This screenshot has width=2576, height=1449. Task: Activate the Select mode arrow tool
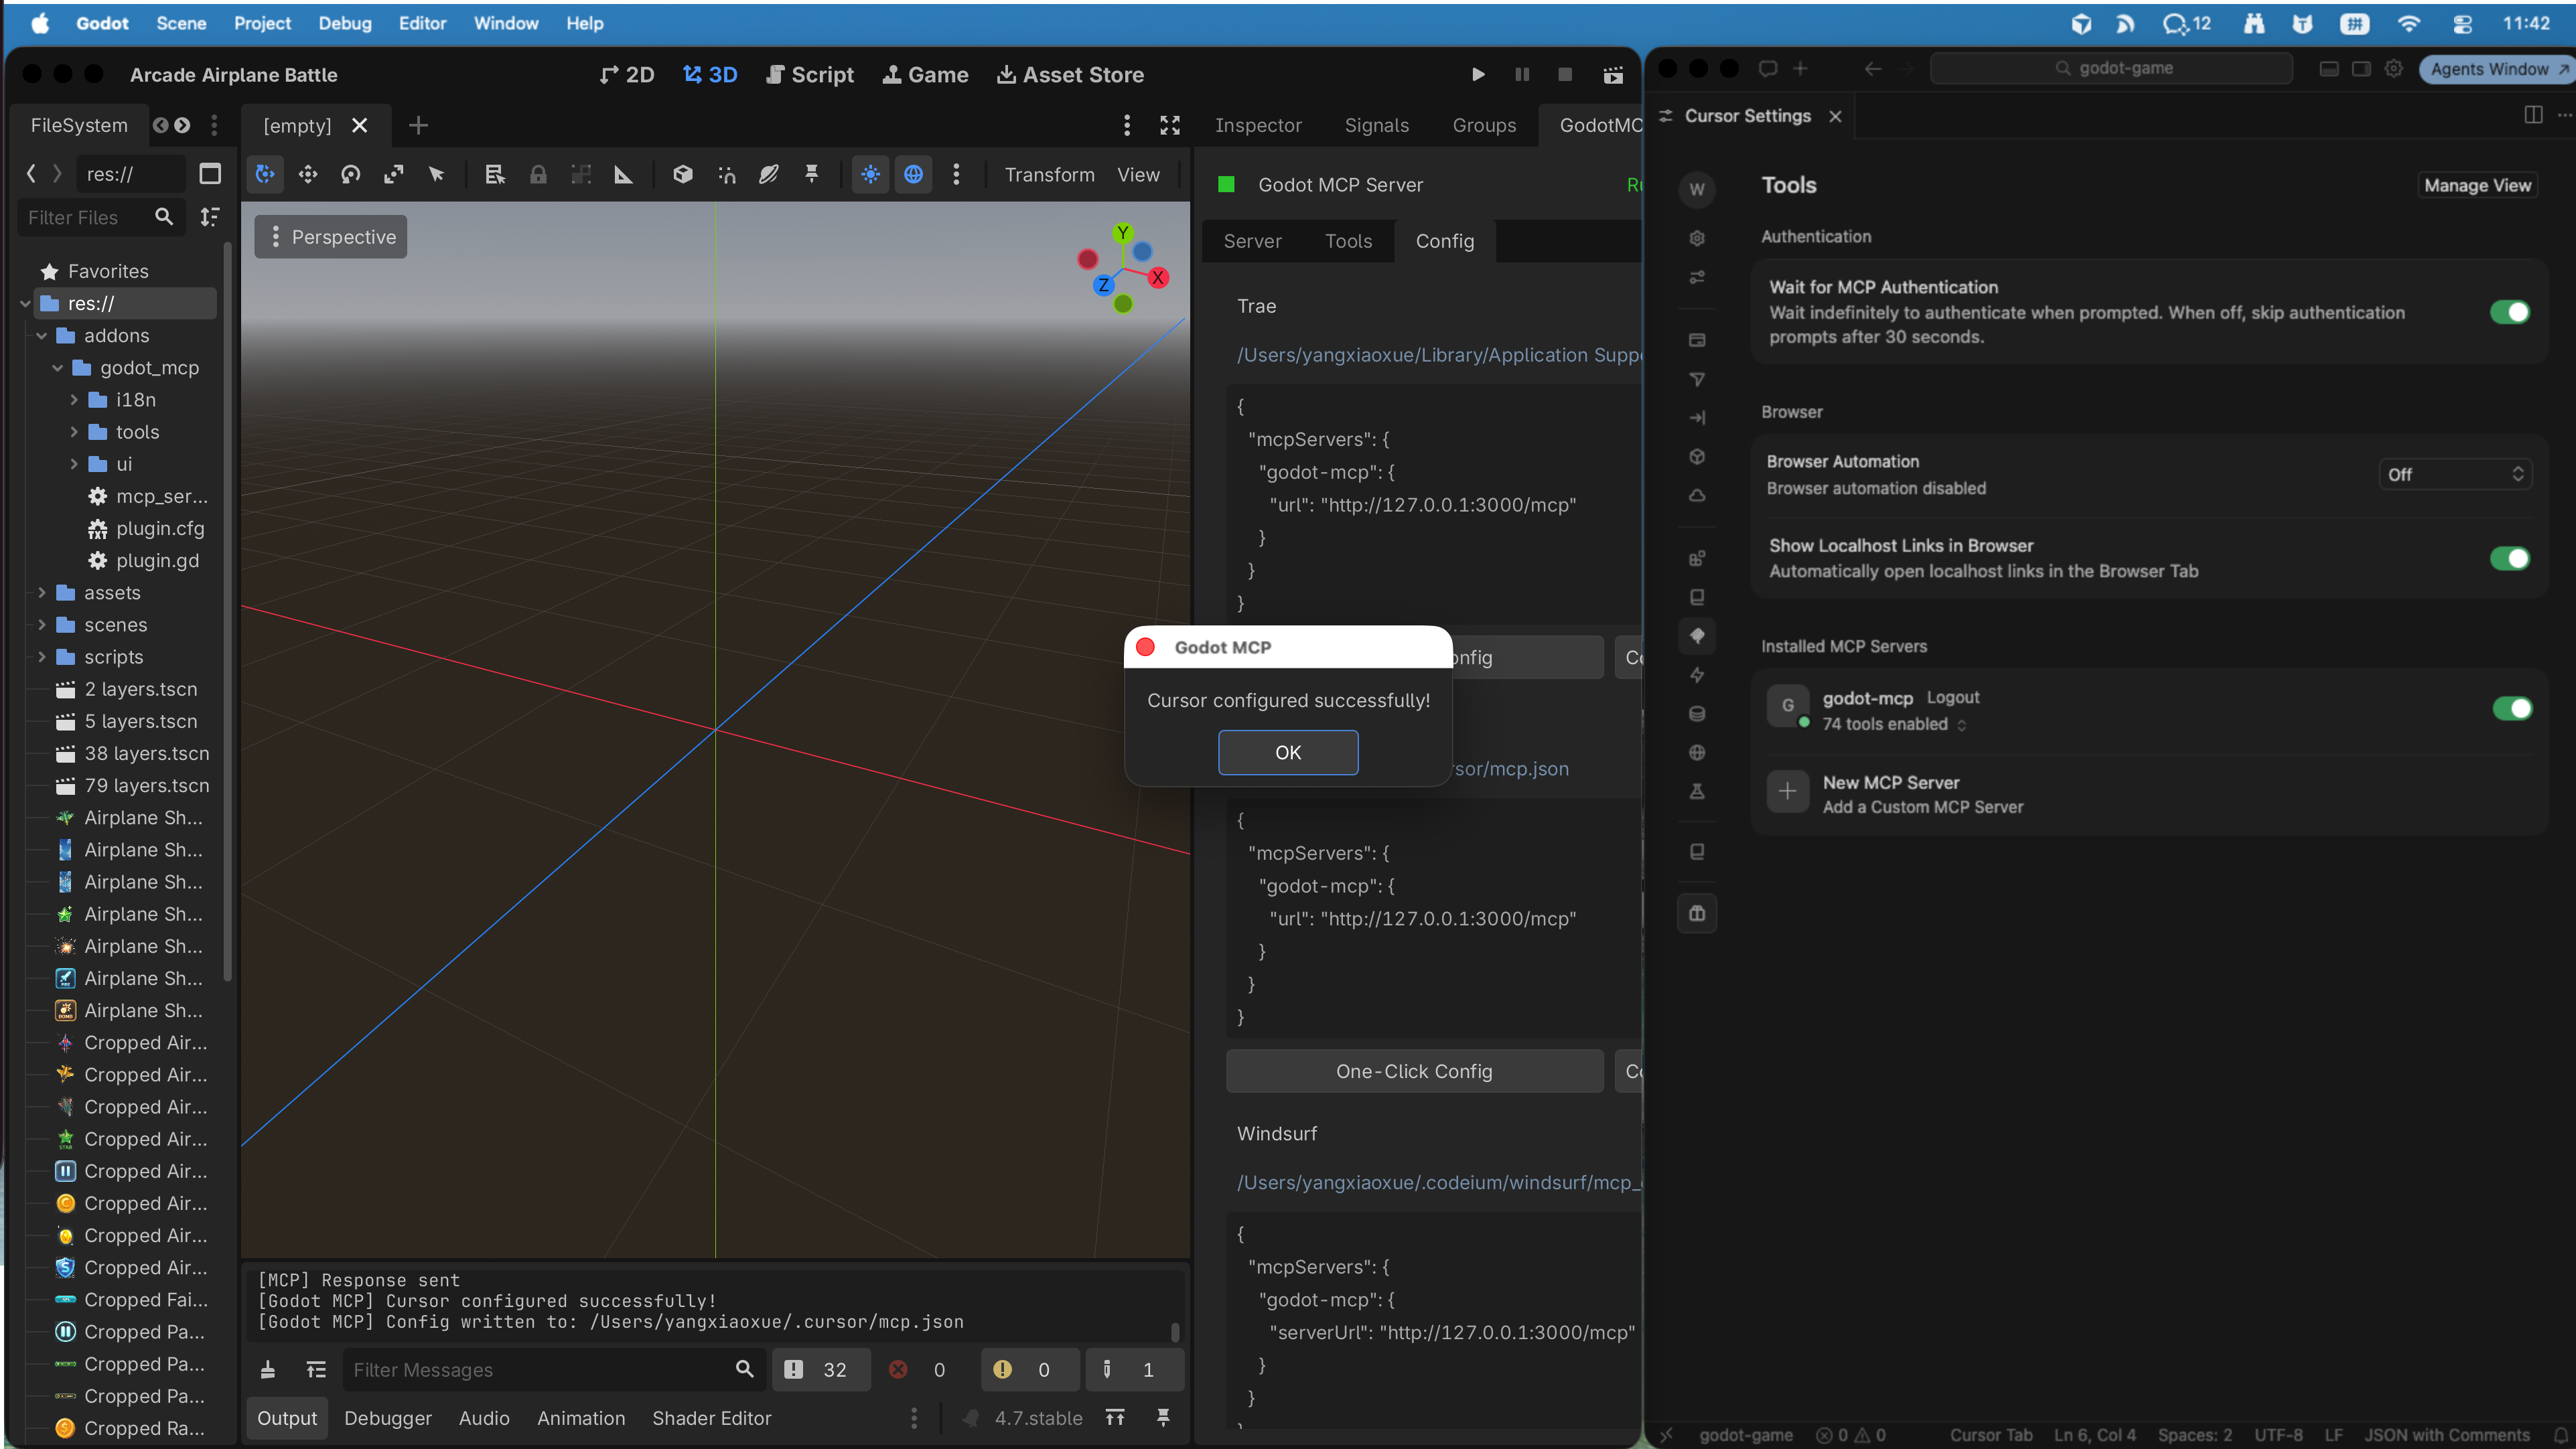point(437,175)
